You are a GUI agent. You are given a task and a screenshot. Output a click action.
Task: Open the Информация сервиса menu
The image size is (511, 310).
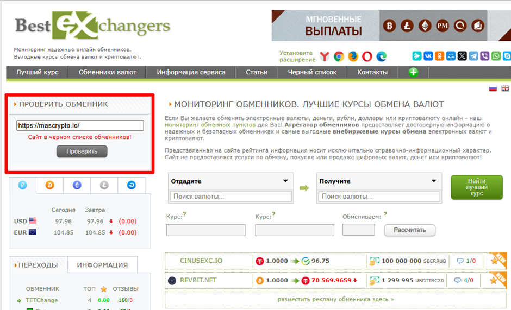[191, 72]
